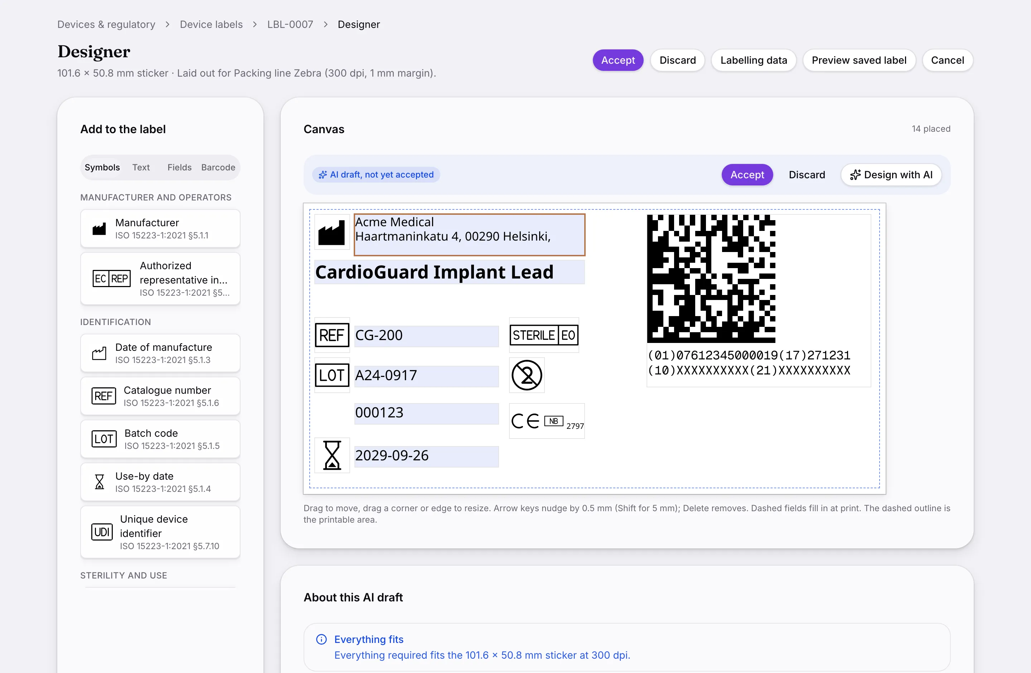Switch to the Symbols tab
The width and height of the screenshot is (1031, 673).
click(102, 167)
